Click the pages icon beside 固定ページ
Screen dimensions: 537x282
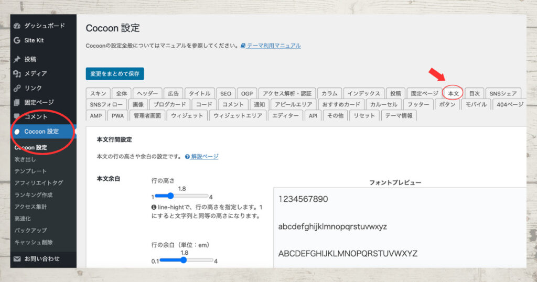[x=17, y=102]
